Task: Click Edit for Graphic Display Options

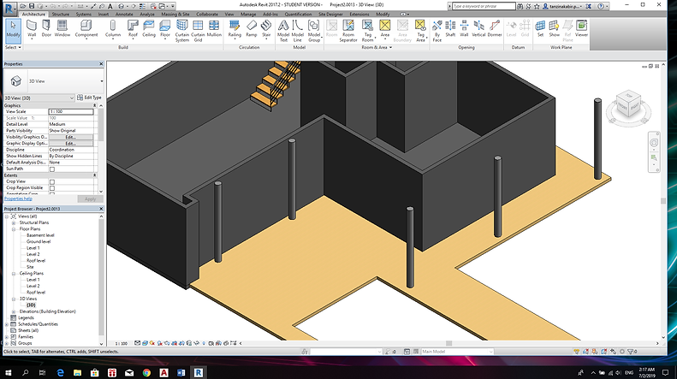Action: tap(71, 144)
